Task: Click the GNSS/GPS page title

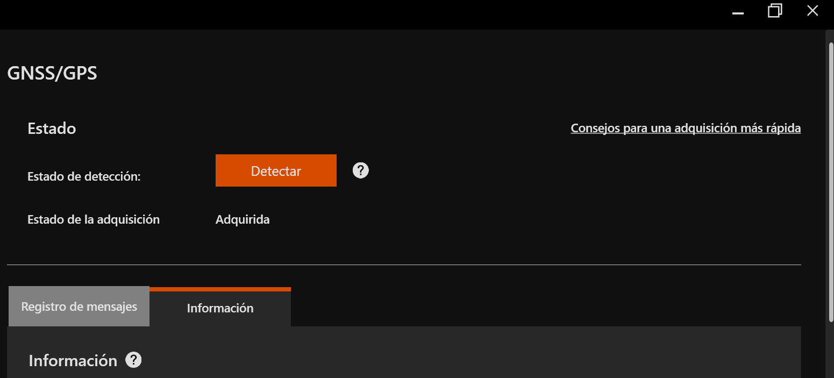Action: pos(52,73)
